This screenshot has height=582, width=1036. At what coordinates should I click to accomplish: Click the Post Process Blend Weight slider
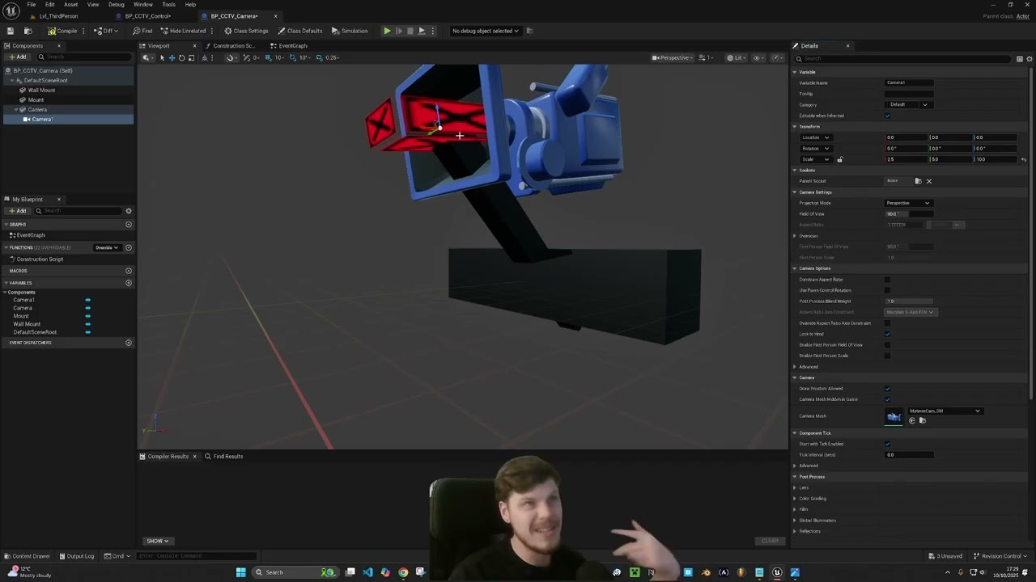point(909,301)
